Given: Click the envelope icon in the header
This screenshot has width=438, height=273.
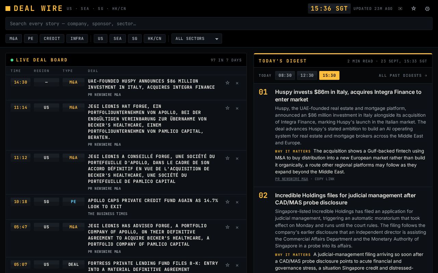Looking at the screenshot, I should pos(400,9).
